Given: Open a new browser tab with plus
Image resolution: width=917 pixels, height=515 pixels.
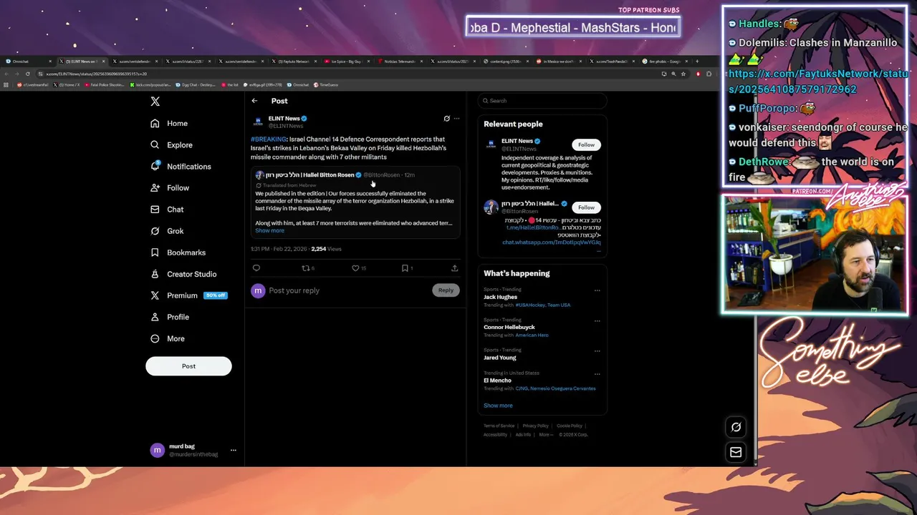Looking at the screenshot, I should (x=697, y=62).
